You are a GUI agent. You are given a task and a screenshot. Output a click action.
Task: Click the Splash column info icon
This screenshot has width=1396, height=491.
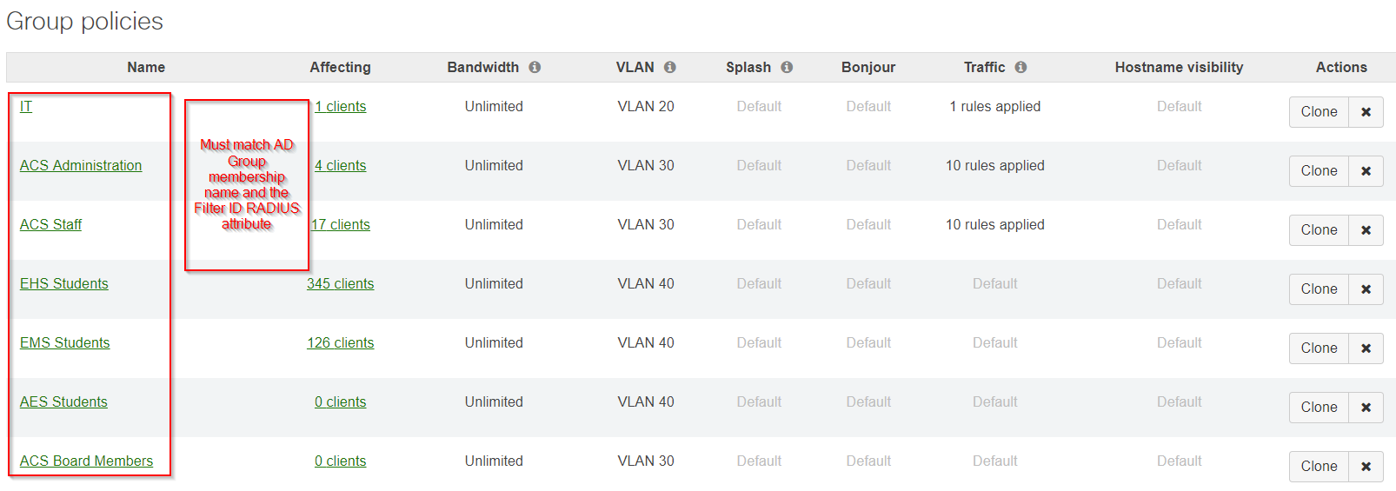[787, 67]
